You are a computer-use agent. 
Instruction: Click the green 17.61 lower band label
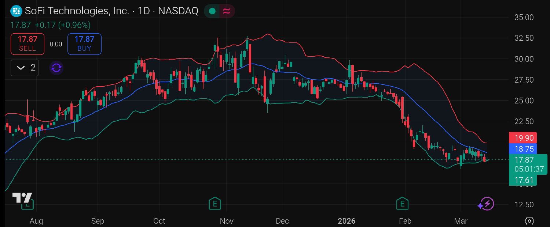[523, 180]
